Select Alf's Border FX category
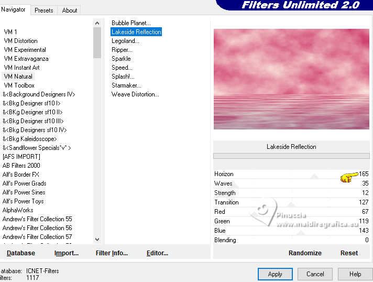The width and height of the screenshot is (373, 282). coord(21,175)
